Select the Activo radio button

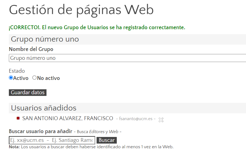coord(11,78)
